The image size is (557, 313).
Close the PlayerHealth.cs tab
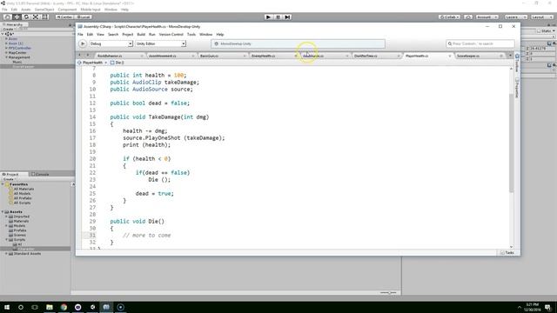tap(450, 56)
